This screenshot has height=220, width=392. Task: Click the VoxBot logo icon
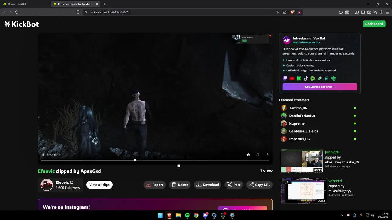click(x=287, y=40)
